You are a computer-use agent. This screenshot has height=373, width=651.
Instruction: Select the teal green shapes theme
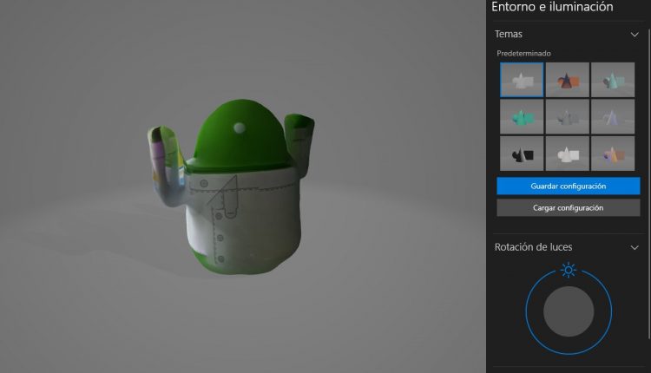click(x=522, y=116)
